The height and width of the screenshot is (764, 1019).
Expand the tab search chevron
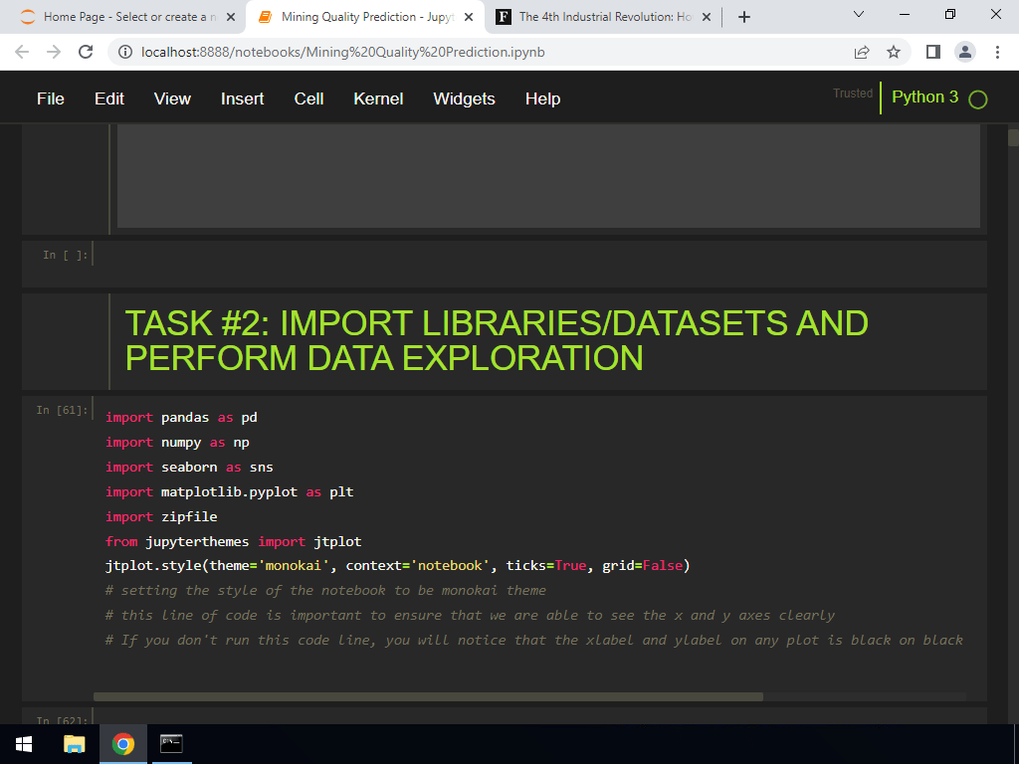click(x=859, y=14)
